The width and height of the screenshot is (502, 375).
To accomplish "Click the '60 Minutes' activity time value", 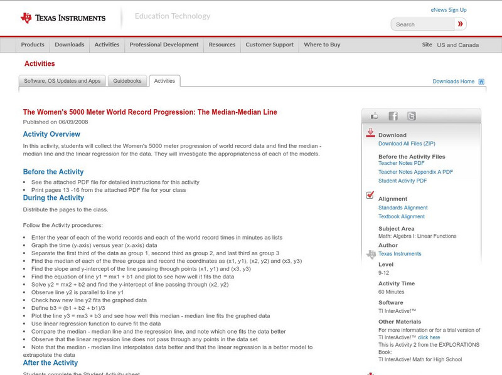I will click(x=391, y=292).
